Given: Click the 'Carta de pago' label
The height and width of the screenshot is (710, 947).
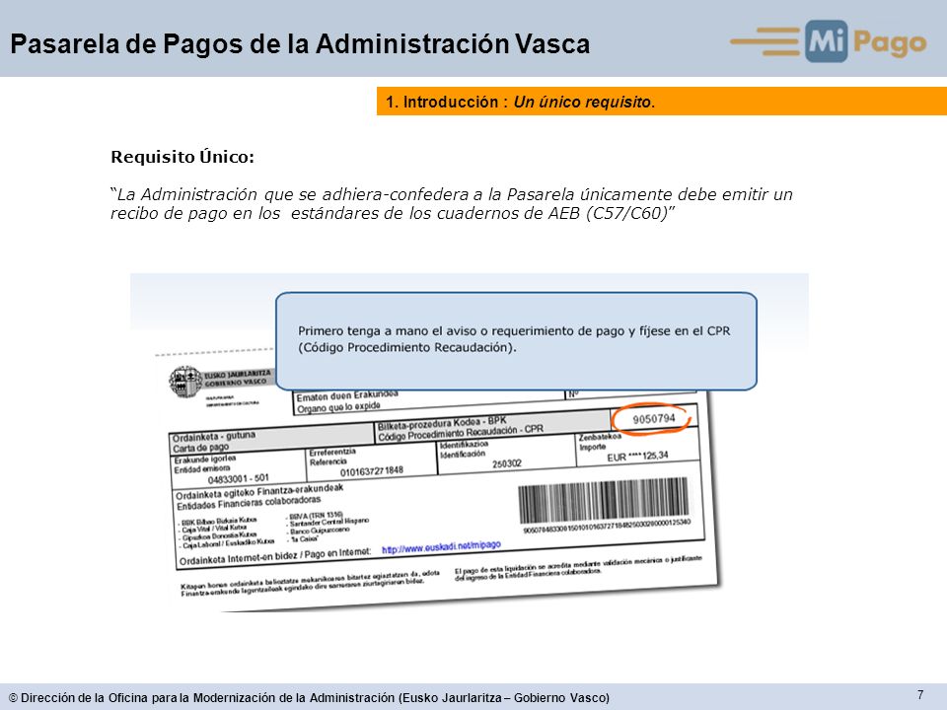Looking at the screenshot, I should (x=200, y=448).
